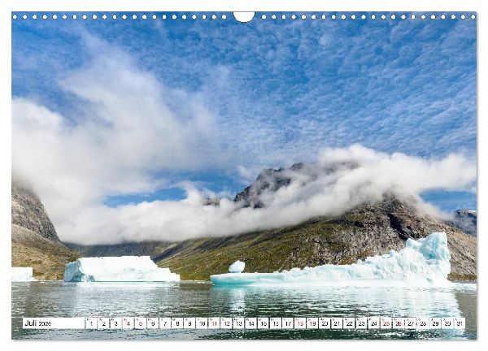Image resolution: width=488 pixels, height=351 pixels.
Task: Select day 28 in the calendar strip
Action: pos(423,323)
